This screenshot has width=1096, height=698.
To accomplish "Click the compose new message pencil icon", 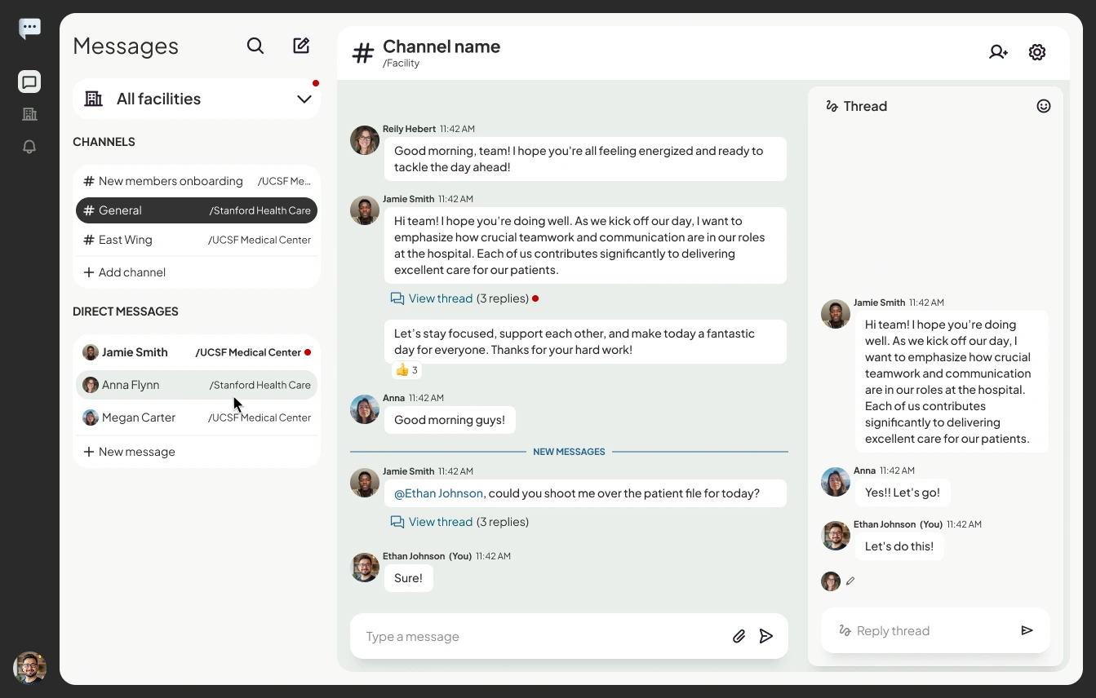I will [301, 46].
